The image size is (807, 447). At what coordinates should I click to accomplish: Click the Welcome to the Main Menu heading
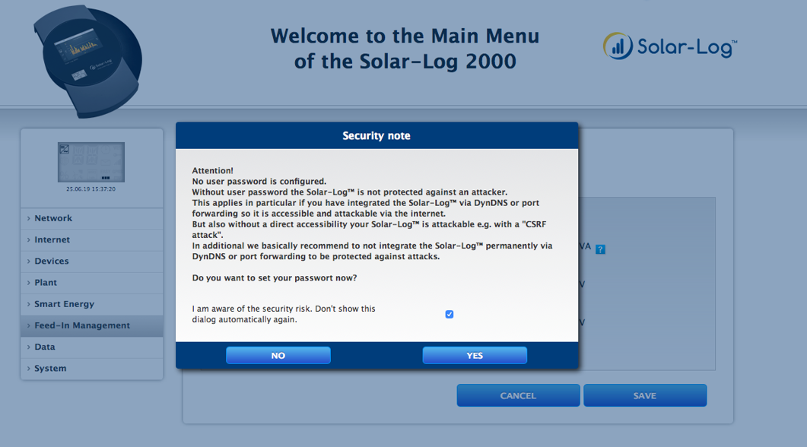tap(405, 48)
